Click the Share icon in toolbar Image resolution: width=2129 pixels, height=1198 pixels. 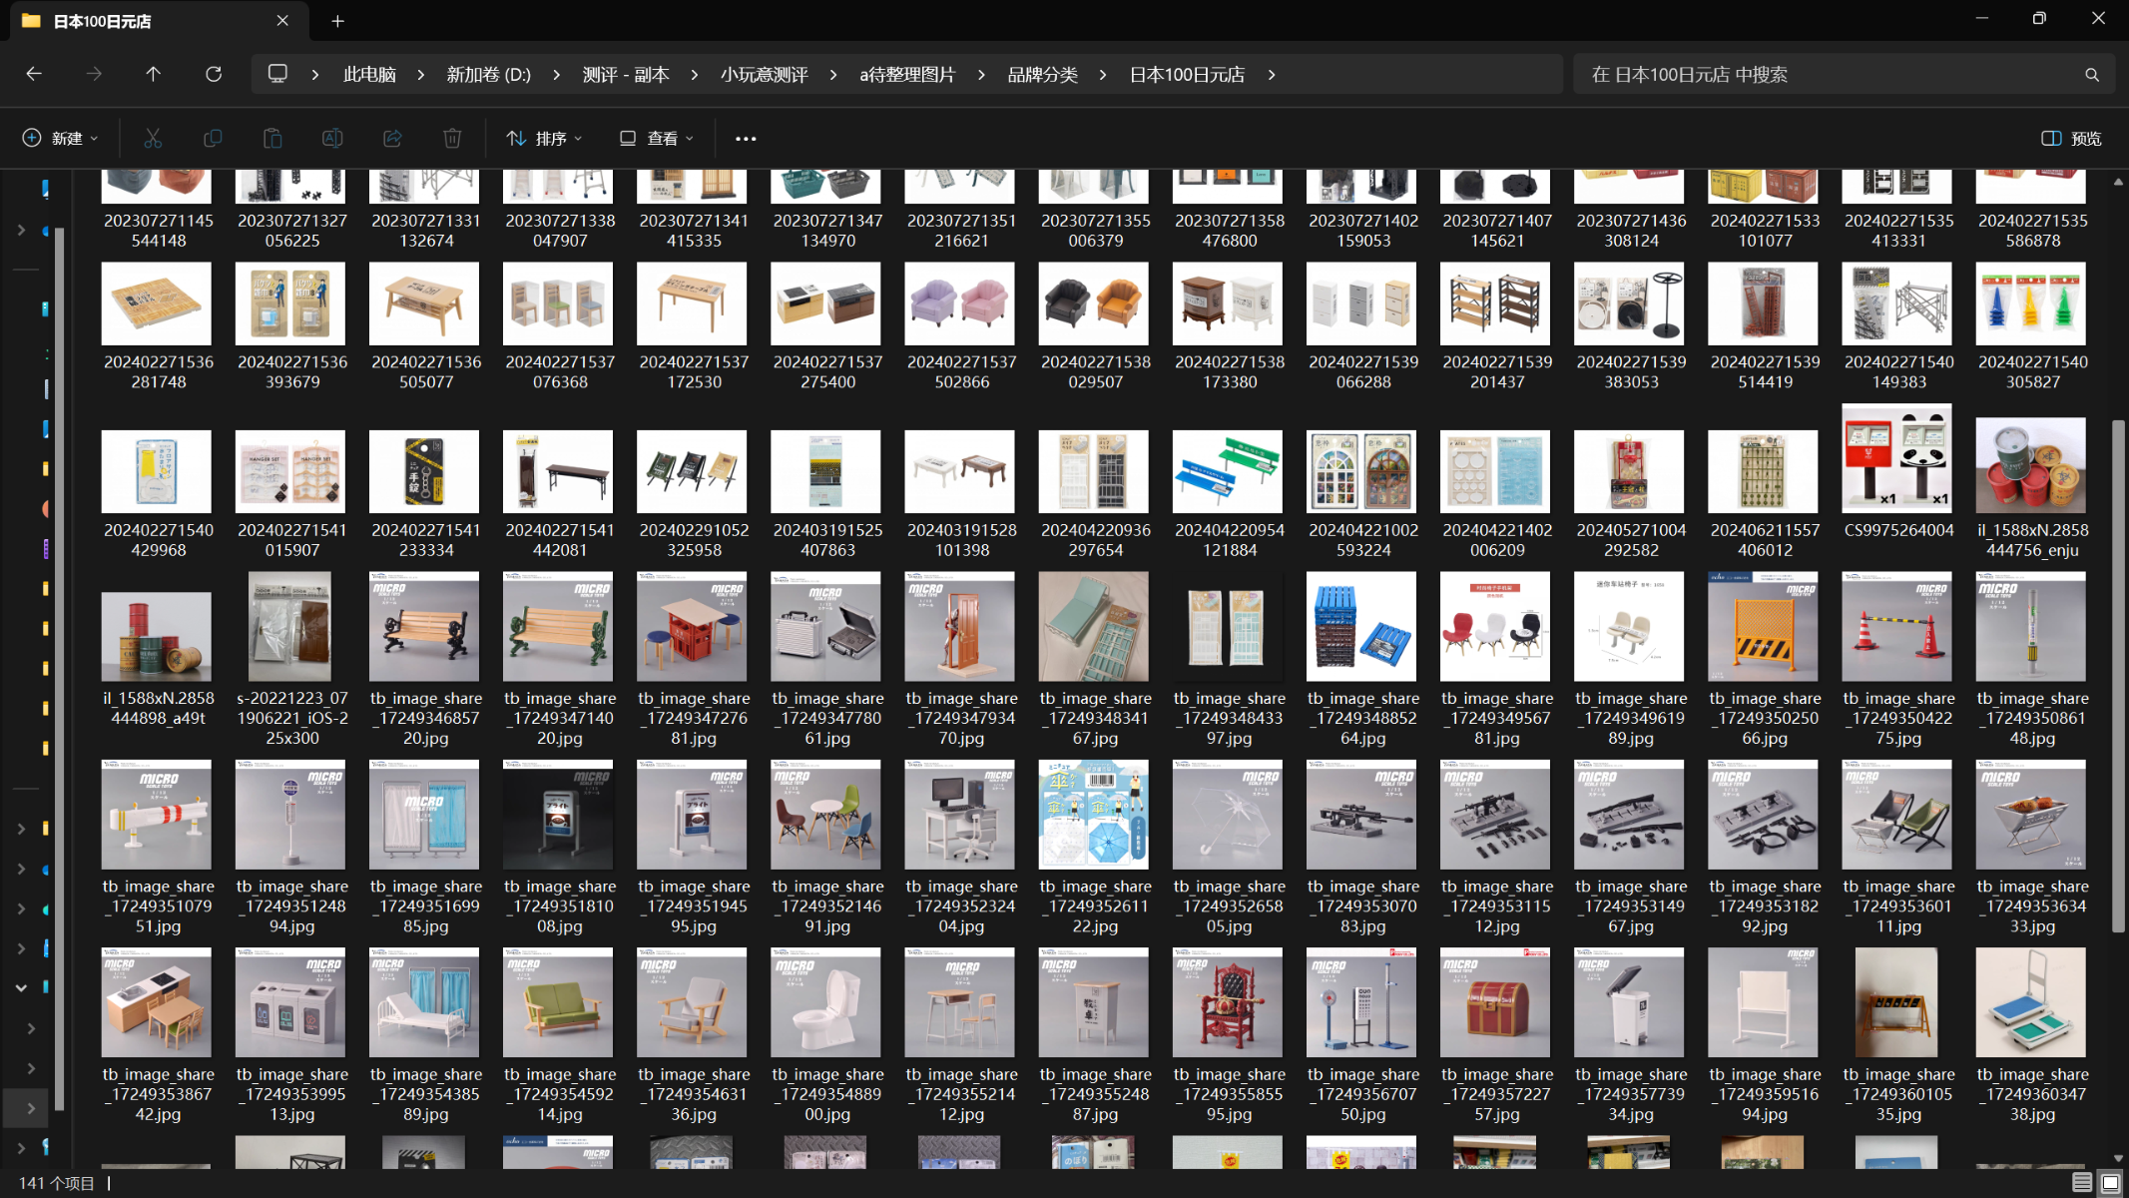click(x=392, y=139)
